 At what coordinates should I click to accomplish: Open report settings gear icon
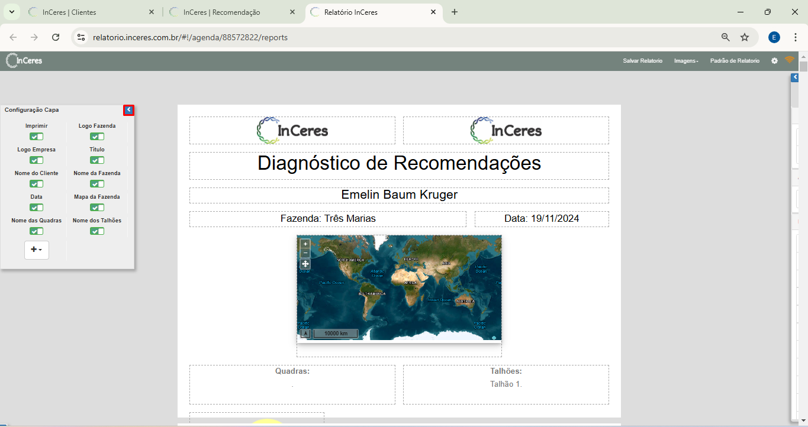(774, 61)
